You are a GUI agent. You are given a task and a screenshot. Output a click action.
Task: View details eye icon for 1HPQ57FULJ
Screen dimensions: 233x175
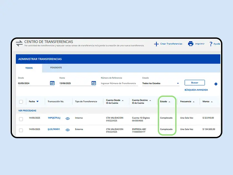tap(68, 118)
